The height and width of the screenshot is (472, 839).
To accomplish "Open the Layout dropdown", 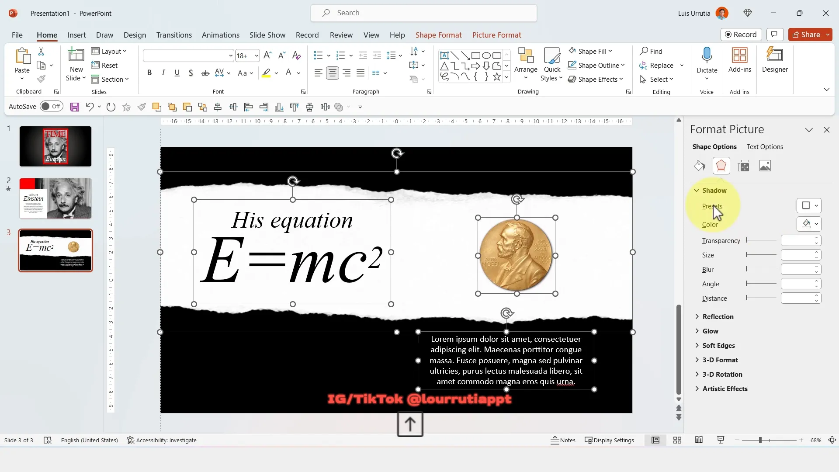I will (109, 52).
